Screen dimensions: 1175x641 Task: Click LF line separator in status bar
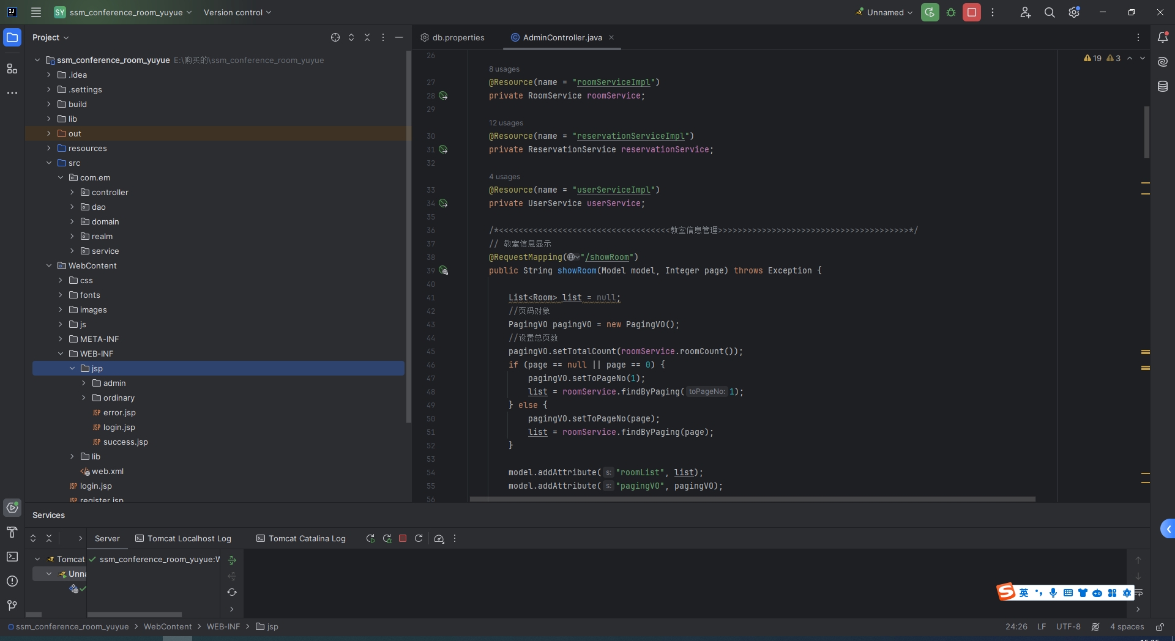pyautogui.click(x=1042, y=627)
